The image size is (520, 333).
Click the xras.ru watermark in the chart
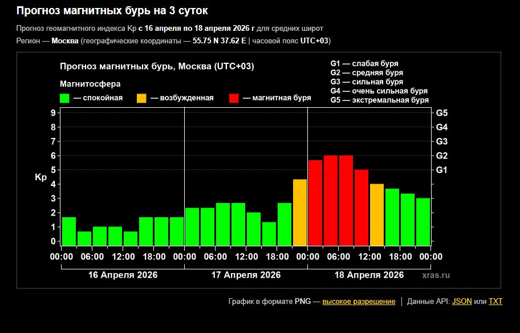coord(436,275)
